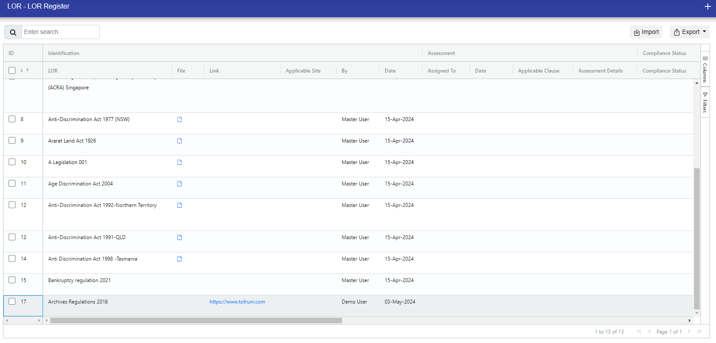This screenshot has width=716, height=343.
Task: Click the plus icon to add a record
Action: [707, 6]
